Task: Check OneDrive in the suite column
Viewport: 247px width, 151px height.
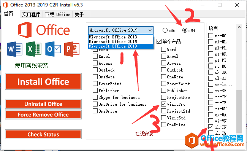Action: click(95, 111)
